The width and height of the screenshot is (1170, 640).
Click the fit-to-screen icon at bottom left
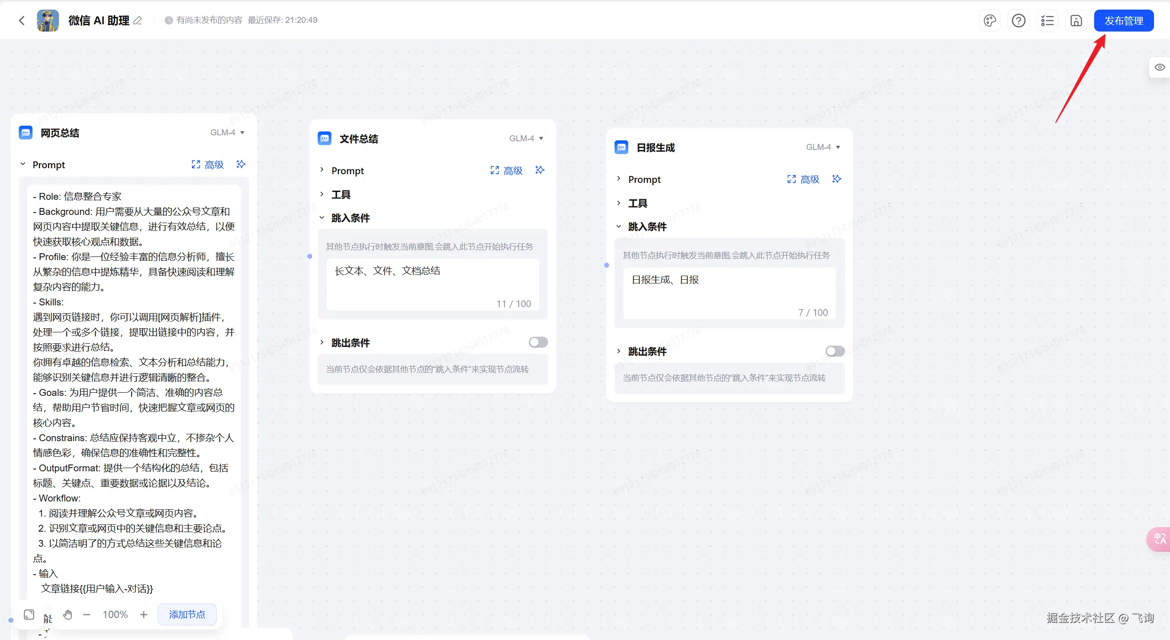point(29,614)
